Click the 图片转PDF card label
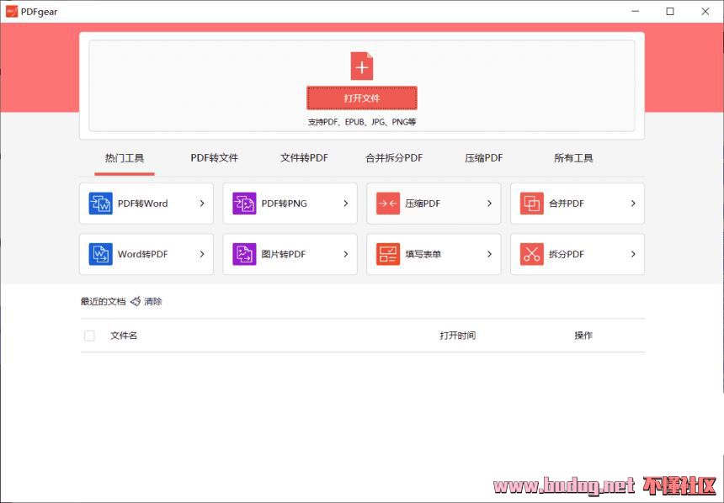The image size is (724, 503). tap(284, 254)
